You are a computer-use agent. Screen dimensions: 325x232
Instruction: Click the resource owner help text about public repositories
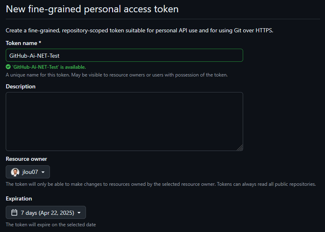(161, 184)
